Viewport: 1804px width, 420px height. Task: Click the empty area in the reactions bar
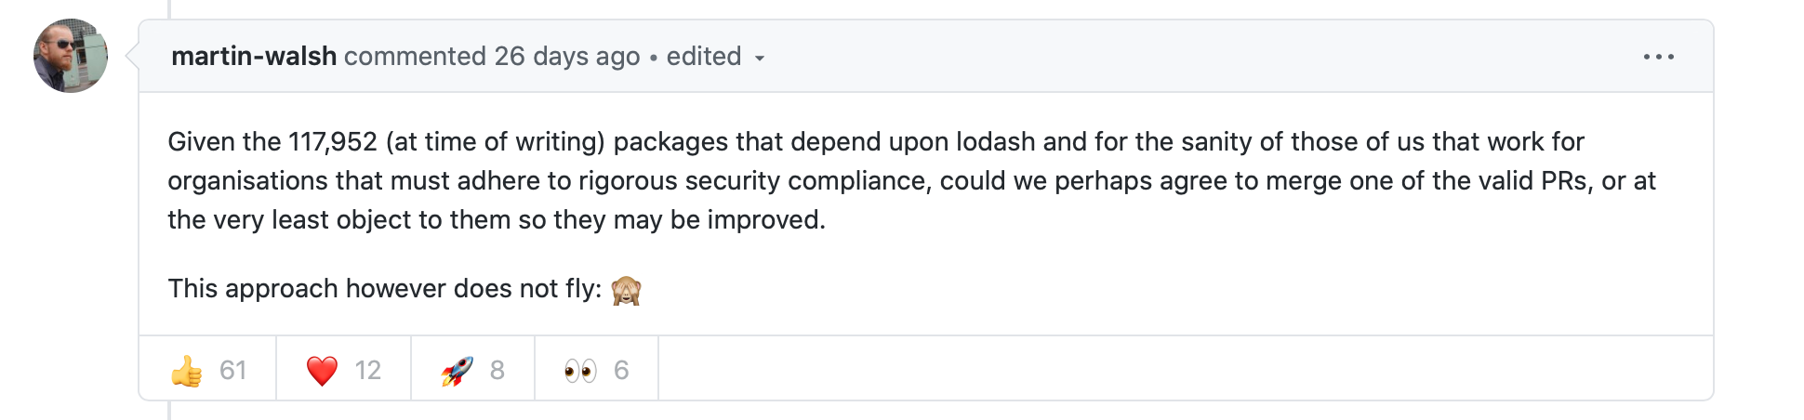coord(1186,369)
